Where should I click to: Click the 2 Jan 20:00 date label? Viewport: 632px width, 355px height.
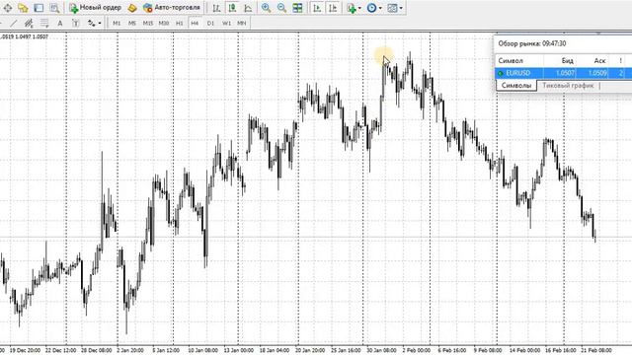[x=130, y=350]
